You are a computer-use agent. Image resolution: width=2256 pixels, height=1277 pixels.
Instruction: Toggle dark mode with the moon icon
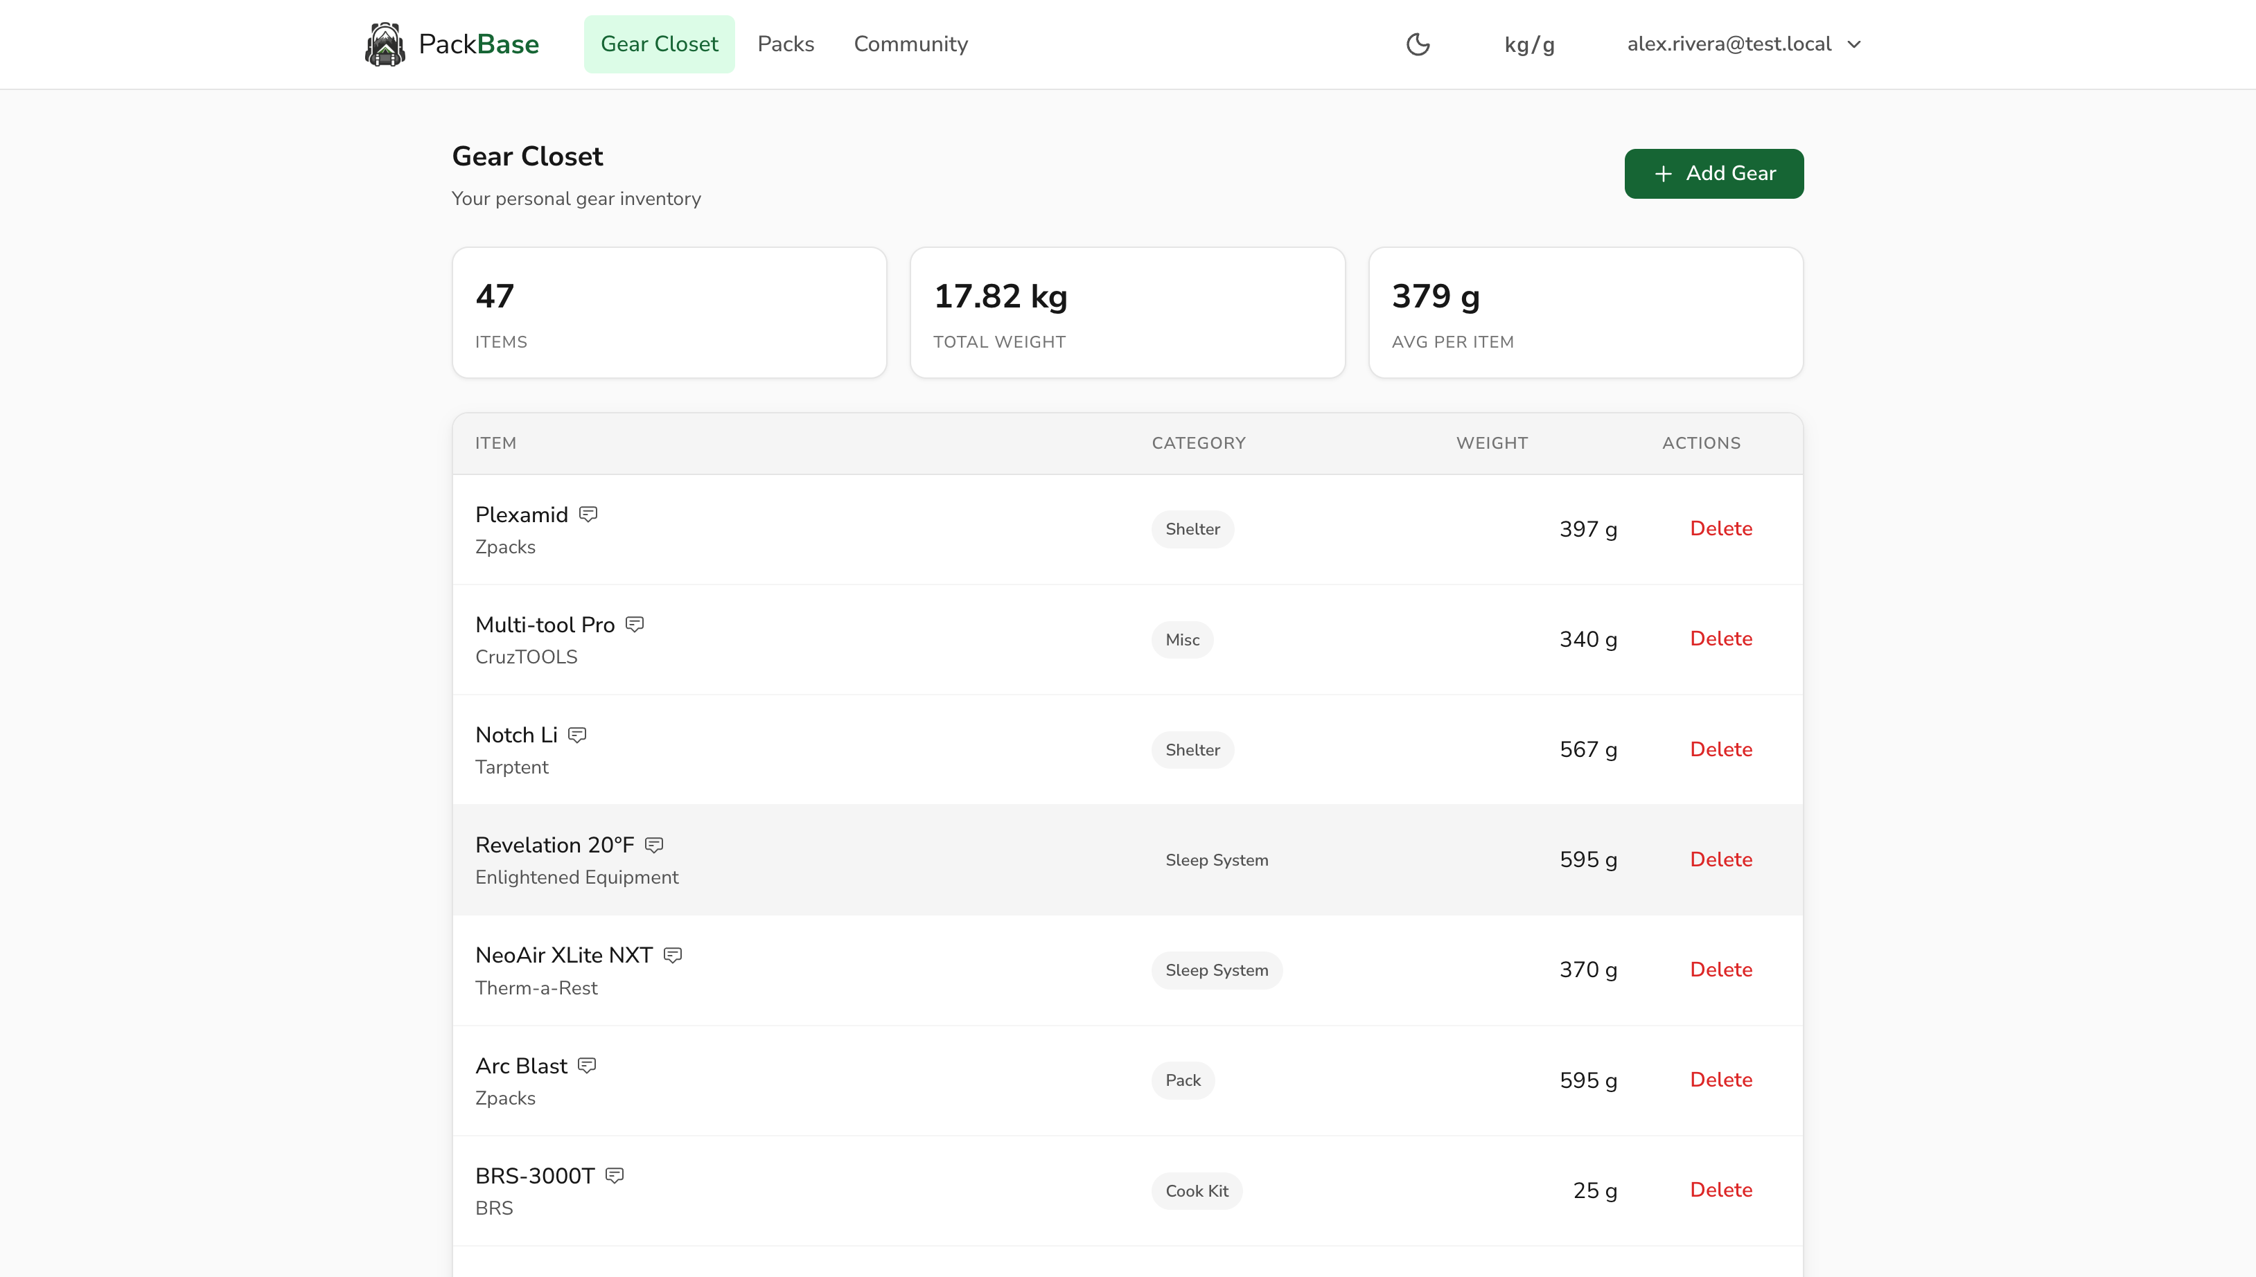pyautogui.click(x=1418, y=44)
